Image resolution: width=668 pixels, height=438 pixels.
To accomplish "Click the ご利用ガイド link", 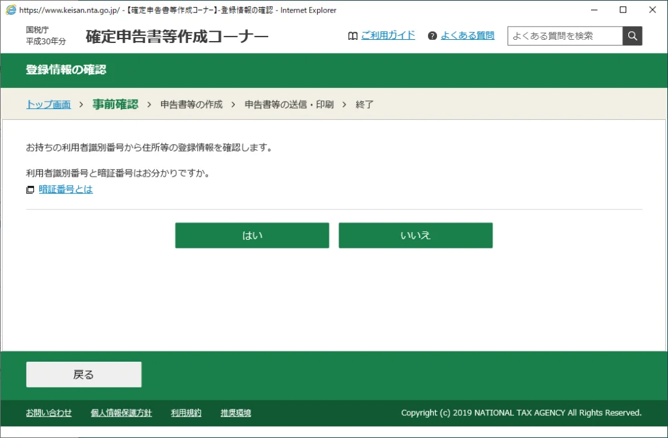I will [x=388, y=36].
